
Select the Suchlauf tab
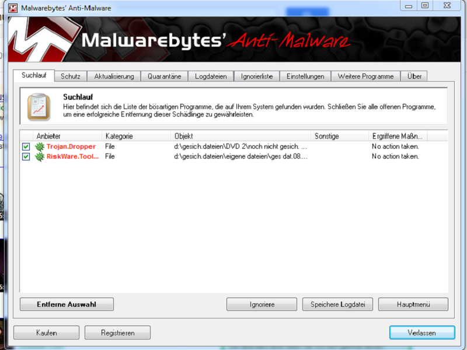point(34,75)
